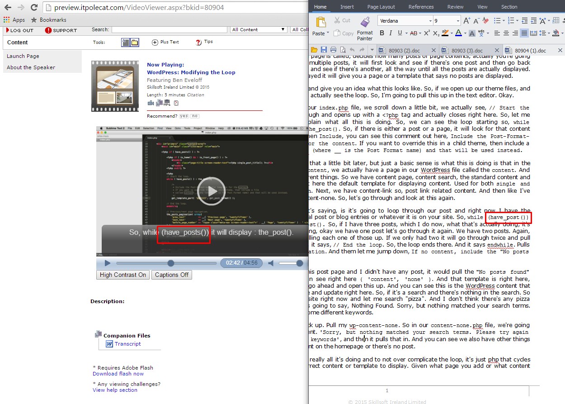This screenshot has height=404, width=565.
Task: Click the Tips question mark icon
Action: click(x=198, y=42)
